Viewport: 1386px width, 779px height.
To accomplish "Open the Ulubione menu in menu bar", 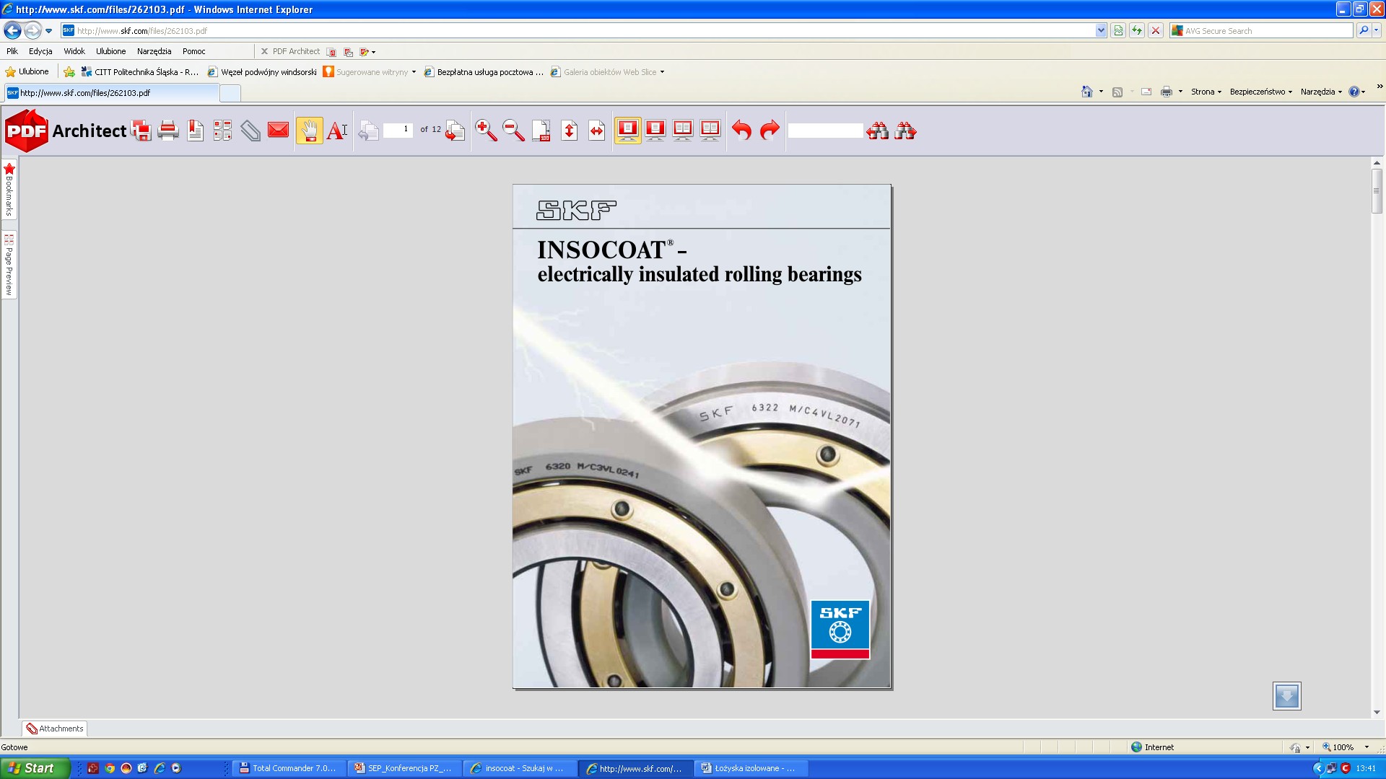I will tap(111, 51).
